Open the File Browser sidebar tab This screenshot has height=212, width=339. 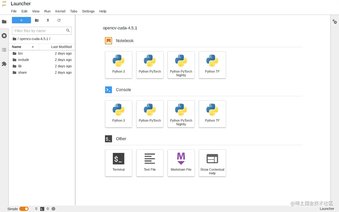click(4, 22)
